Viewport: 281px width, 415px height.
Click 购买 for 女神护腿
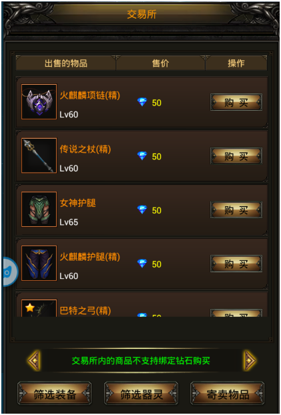tap(236, 210)
